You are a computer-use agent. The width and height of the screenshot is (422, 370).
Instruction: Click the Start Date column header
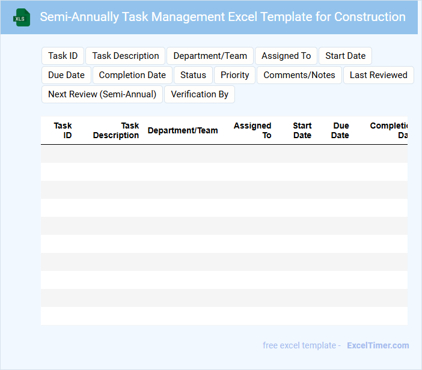(302, 130)
